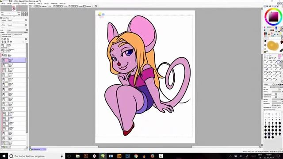Open Photoshop from the taskbar
Viewport: 283px width, 159px height.
tap(127, 156)
